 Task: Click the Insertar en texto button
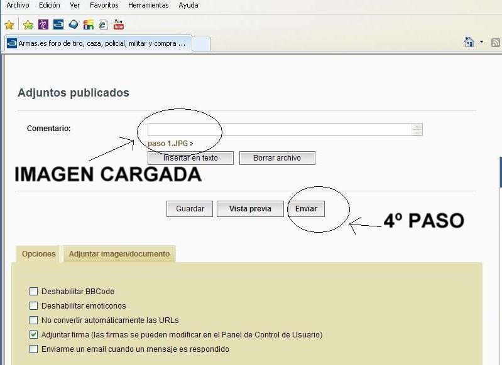[190, 158]
